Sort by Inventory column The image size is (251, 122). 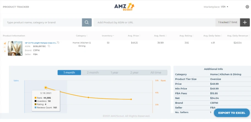[108, 36]
